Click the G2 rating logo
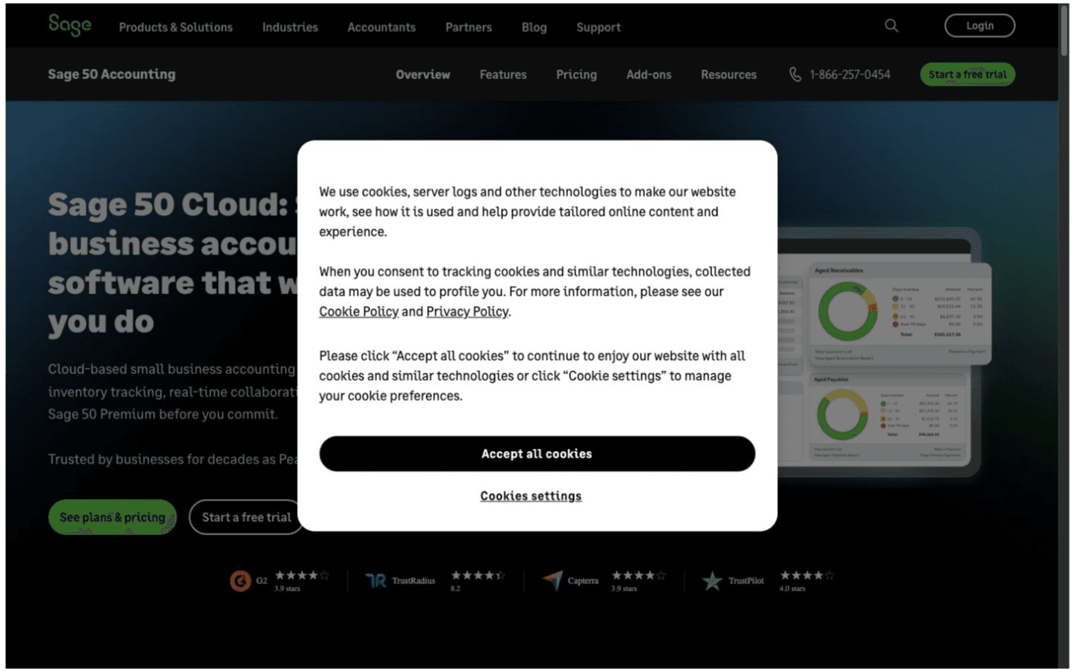 click(x=240, y=580)
